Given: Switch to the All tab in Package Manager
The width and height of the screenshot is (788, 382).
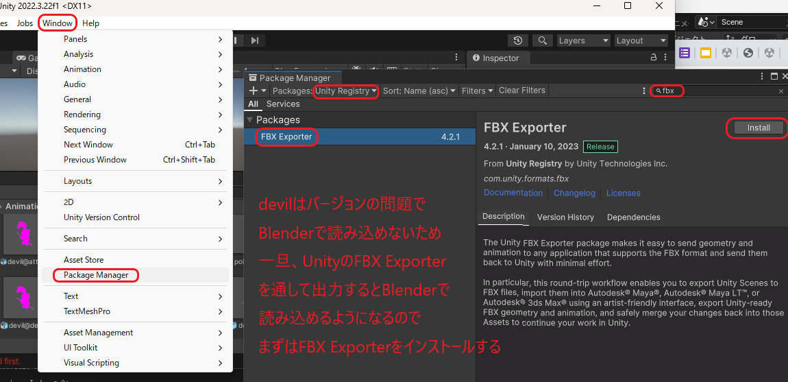Looking at the screenshot, I should coord(254,104).
